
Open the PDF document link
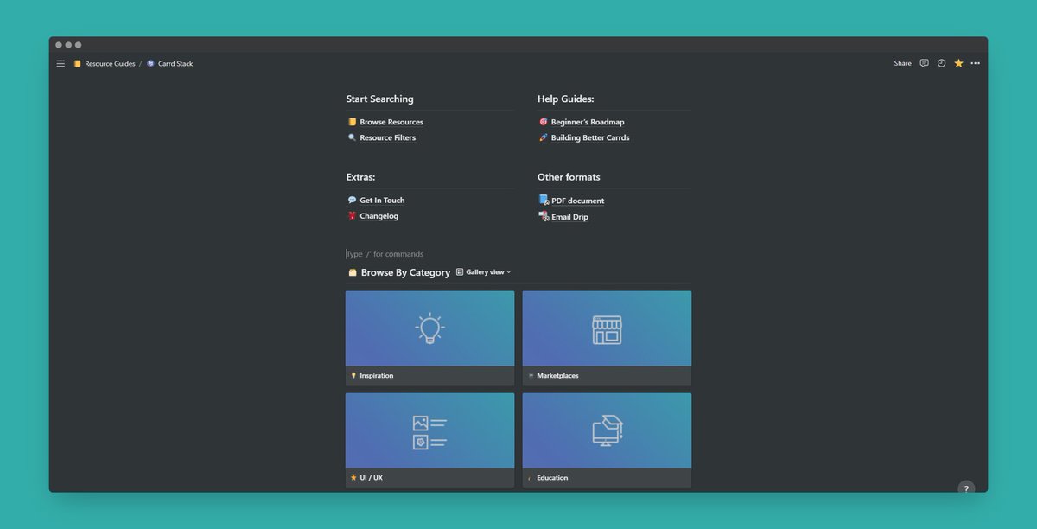(577, 201)
